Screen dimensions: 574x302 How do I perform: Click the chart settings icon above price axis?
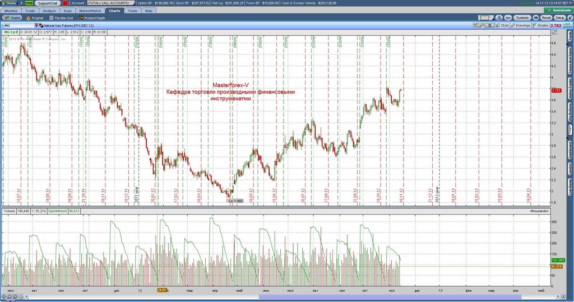click(x=555, y=32)
